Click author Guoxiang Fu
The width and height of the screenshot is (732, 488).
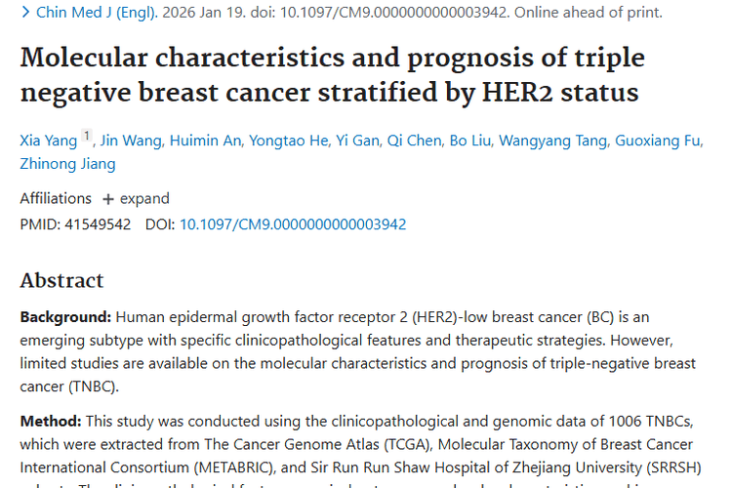pos(656,141)
